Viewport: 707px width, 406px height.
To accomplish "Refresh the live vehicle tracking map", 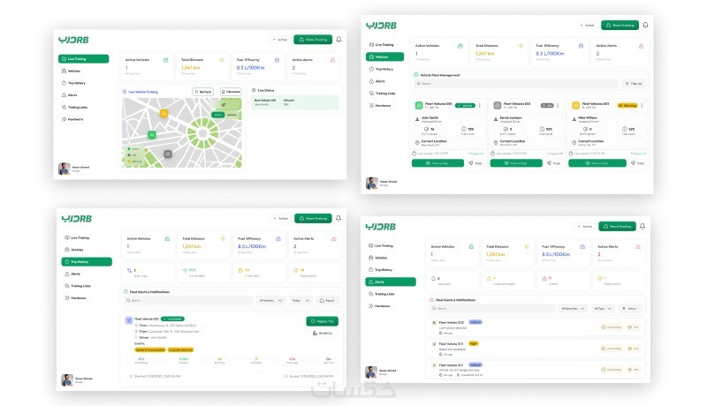I will click(x=203, y=92).
